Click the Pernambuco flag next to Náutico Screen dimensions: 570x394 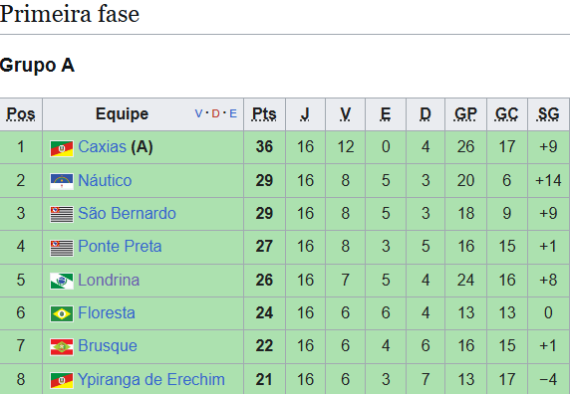[62, 182]
